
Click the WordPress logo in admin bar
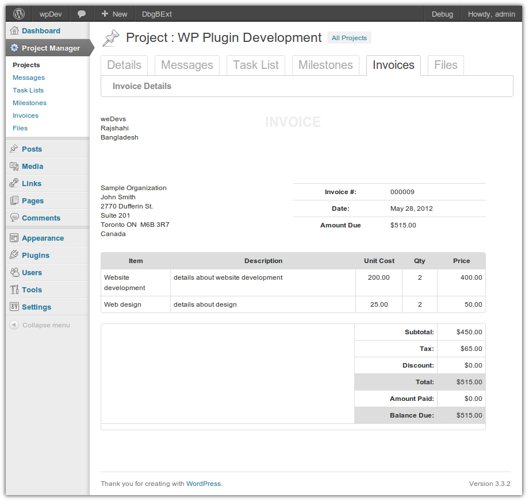tap(19, 14)
